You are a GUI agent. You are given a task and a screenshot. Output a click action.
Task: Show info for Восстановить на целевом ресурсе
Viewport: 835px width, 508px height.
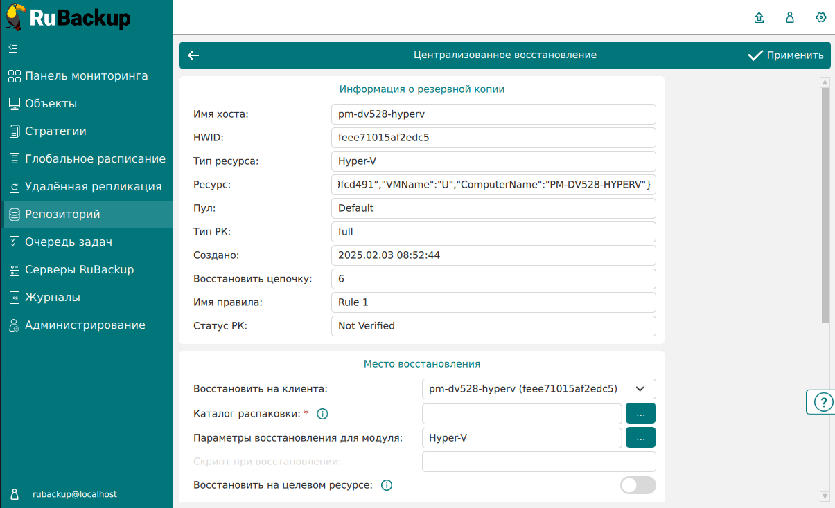pyautogui.click(x=387, y=485)
